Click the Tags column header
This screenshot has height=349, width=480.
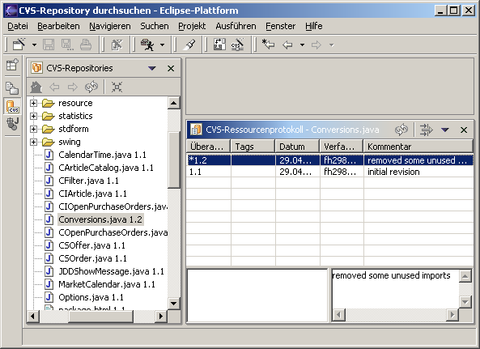[x=253, y=147]
